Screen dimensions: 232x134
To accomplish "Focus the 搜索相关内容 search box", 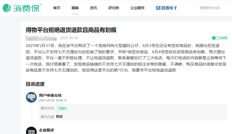I will (x=214, y=8).
